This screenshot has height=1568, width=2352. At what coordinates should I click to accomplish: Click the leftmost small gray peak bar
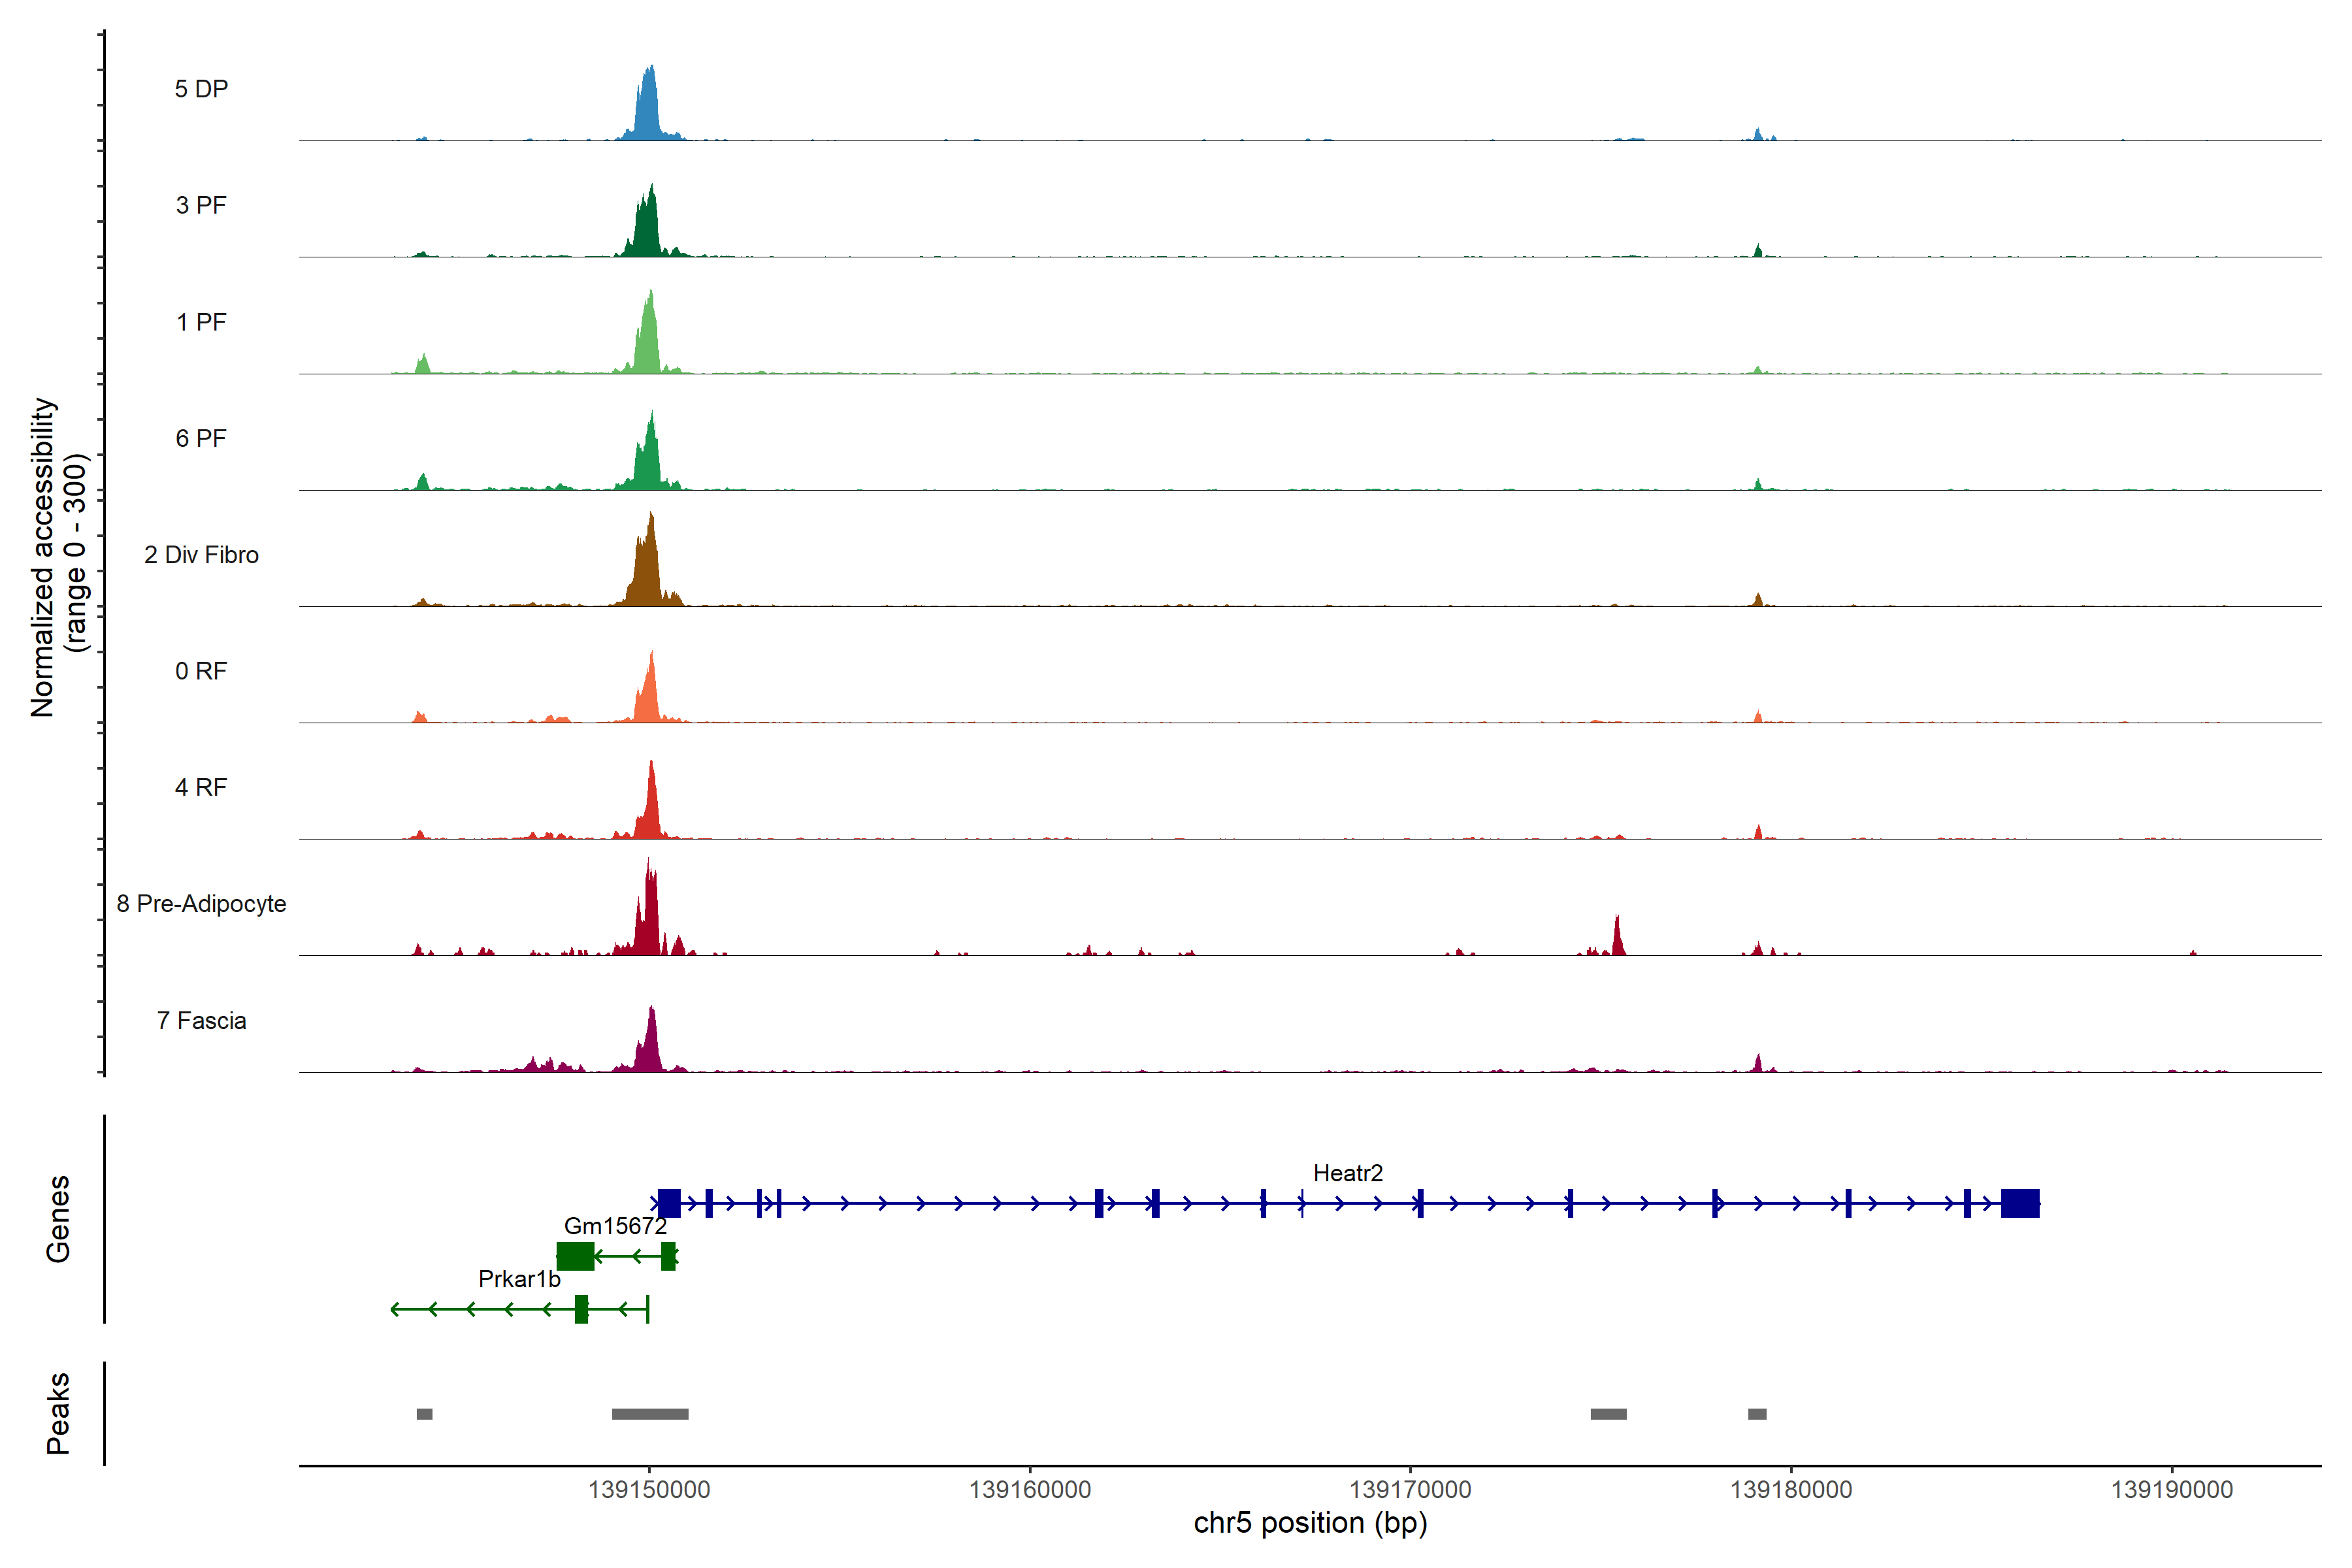pos(424,1414)
